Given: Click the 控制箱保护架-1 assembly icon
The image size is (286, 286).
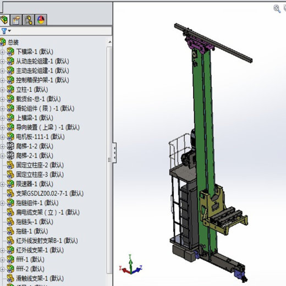Looking at the screenshot, I should click(x=10, y=80).
